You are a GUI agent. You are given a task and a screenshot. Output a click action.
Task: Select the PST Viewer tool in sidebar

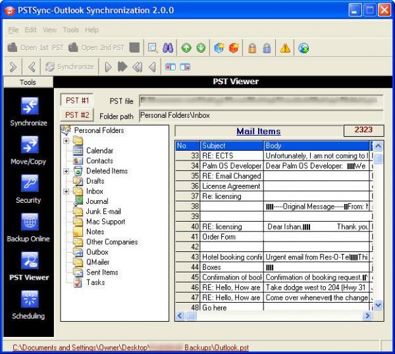[x=29, y=266]
